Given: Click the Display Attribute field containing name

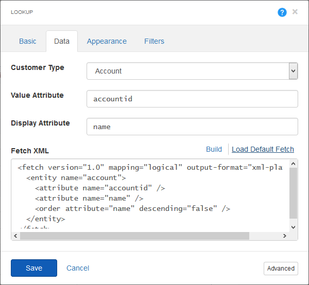Looking at the screenshot, I should click(x=192, y=127).
